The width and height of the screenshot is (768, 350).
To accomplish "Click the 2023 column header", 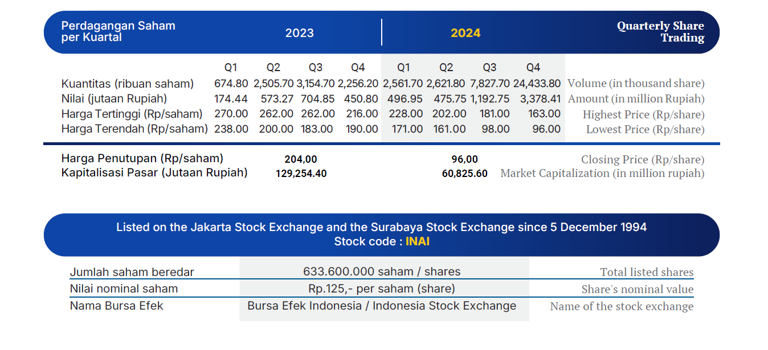I will click(x=300, y=32).
